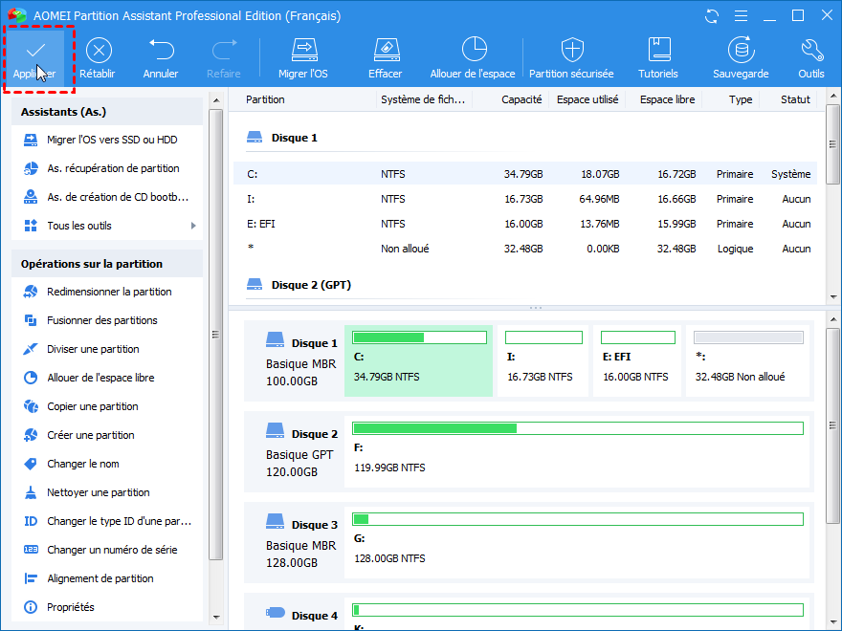This screenshot has width=842, height=631.
Task: Open the hamburger menu in title bar
Action: click(740, 16)
